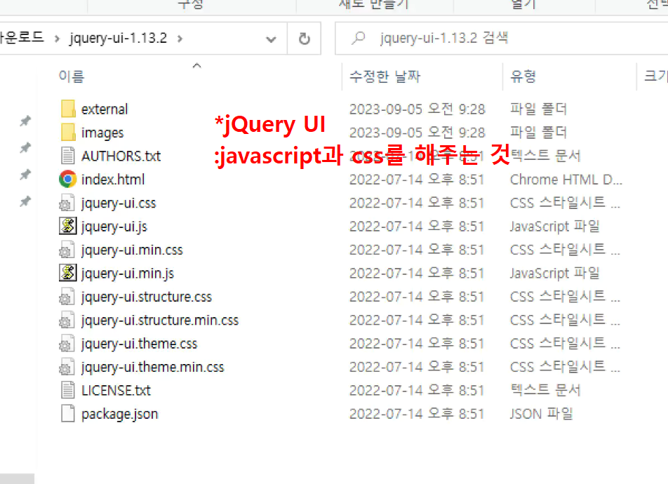Select the images folder name
Screen dimensions: 668x484
tap(102, 133)
